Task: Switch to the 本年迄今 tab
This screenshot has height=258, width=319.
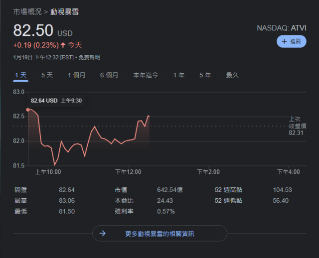Action: click(x=146, y=75)
